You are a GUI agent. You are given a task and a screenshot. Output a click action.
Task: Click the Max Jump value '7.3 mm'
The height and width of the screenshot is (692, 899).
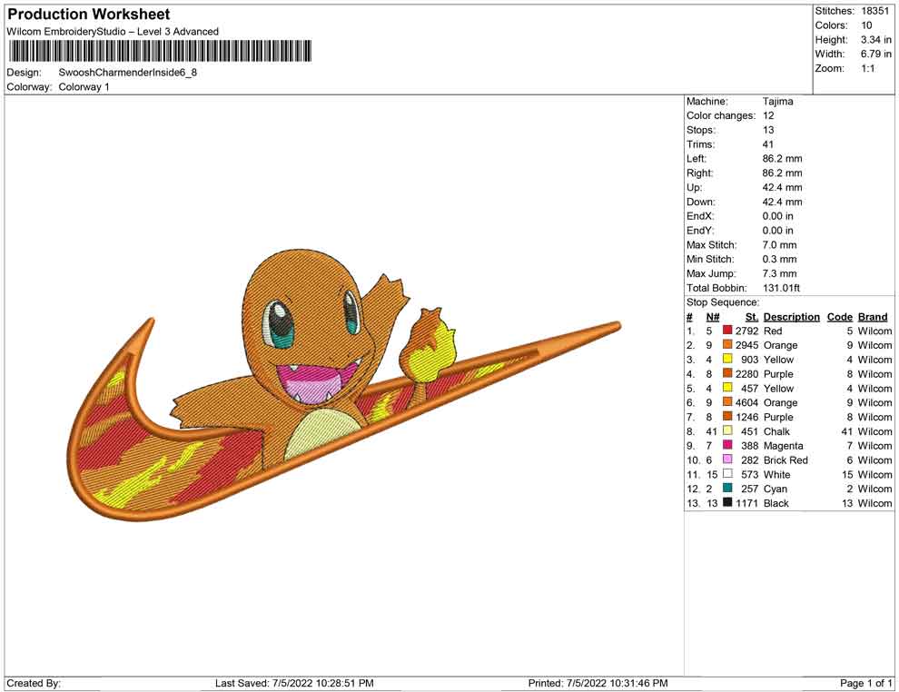[780, 273]
